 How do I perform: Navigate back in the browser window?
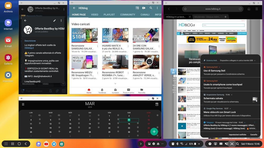point(169,9)
